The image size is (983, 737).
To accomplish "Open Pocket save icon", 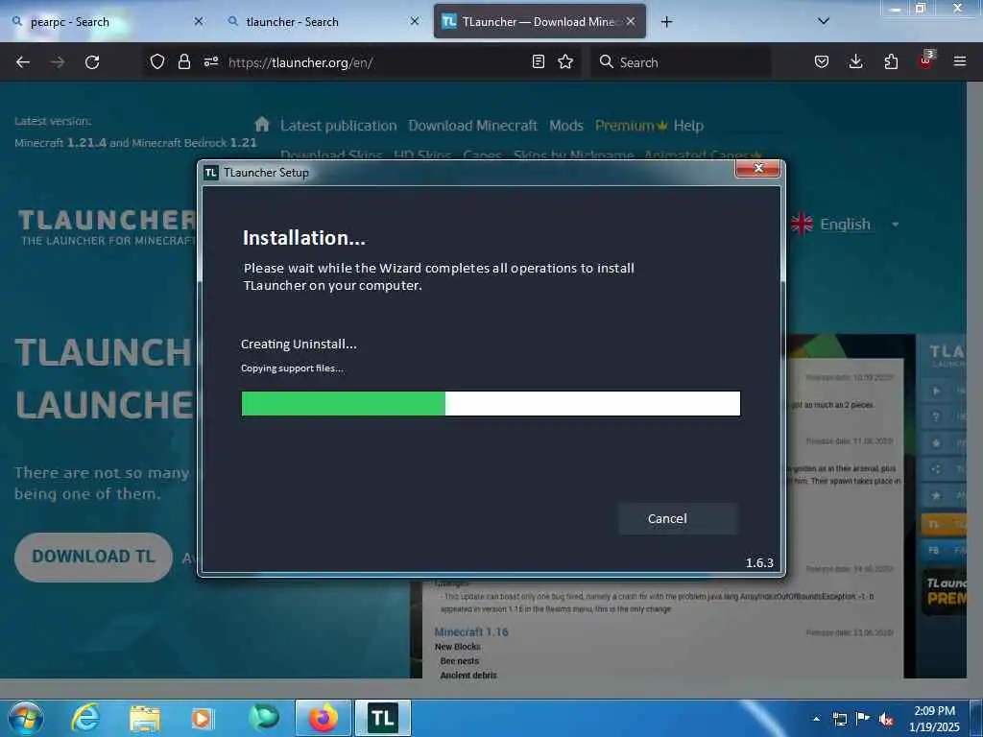I will tap(822, 61).
